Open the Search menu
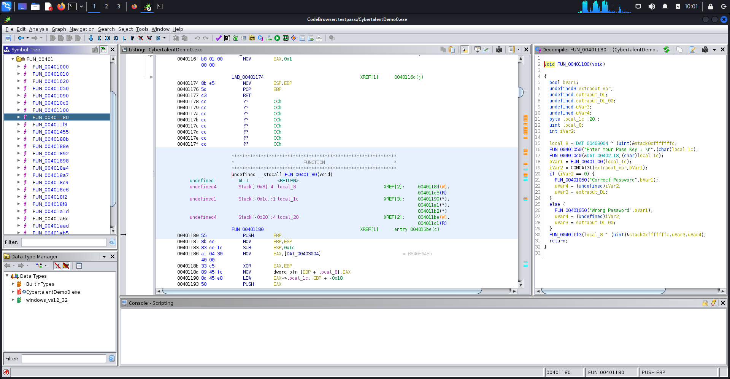This screenshot has height=379, width=730. (x=106, y=29)
